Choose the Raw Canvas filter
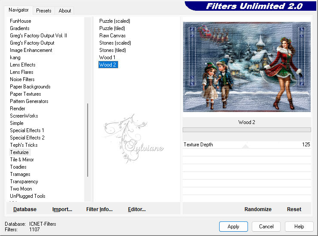Image resolution: width=318 pixels, height=236 pixels. click(x=112, y=36)
